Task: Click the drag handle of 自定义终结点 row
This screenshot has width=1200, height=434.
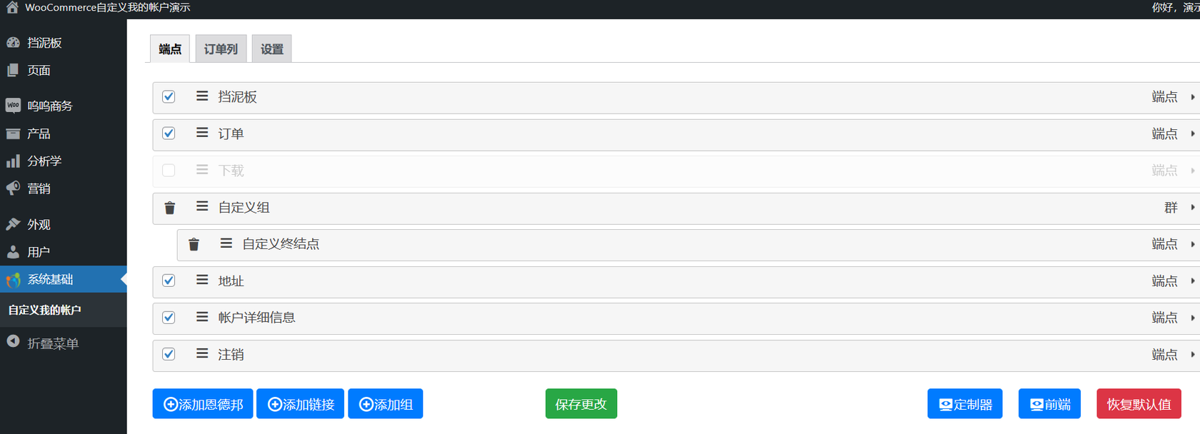Action: pos(226,243)
